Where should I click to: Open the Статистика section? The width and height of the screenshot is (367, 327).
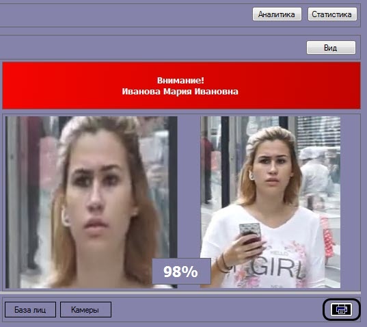[x=332, y=14]
